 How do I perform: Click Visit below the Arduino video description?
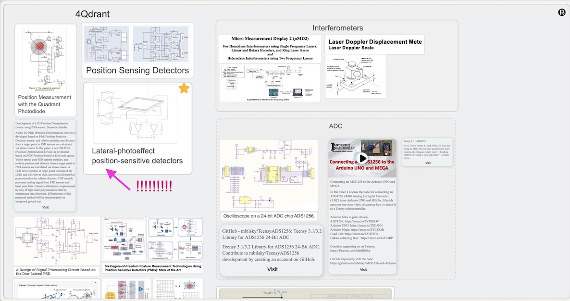363,270
